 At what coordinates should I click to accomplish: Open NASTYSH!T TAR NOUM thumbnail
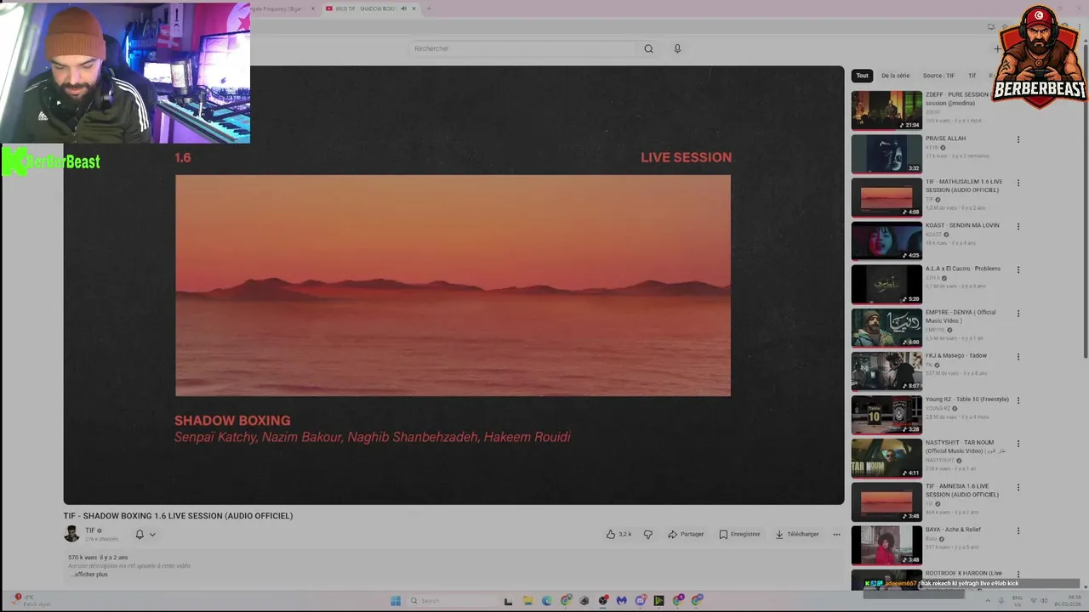coord(887,458)
